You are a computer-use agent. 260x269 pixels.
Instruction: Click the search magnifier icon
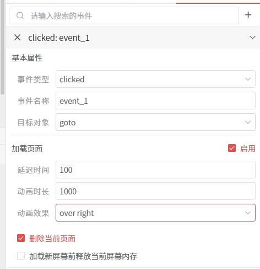20,15
